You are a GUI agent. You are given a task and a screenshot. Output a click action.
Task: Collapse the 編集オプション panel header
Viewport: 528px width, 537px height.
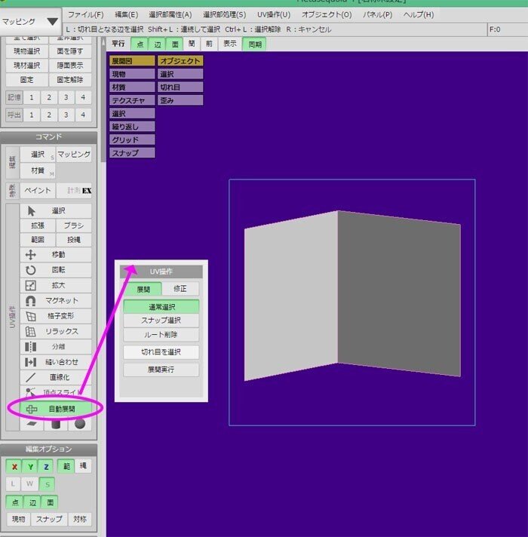[48, 449]
